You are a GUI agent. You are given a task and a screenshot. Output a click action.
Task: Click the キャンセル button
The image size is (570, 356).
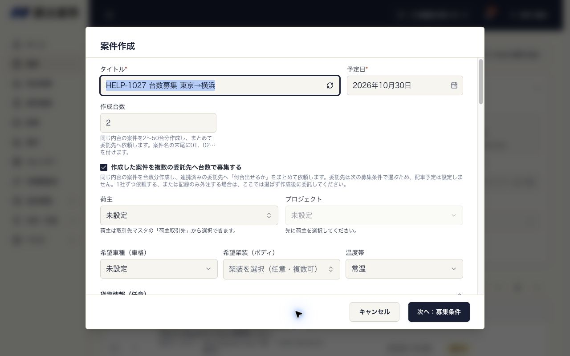[375, 312]
